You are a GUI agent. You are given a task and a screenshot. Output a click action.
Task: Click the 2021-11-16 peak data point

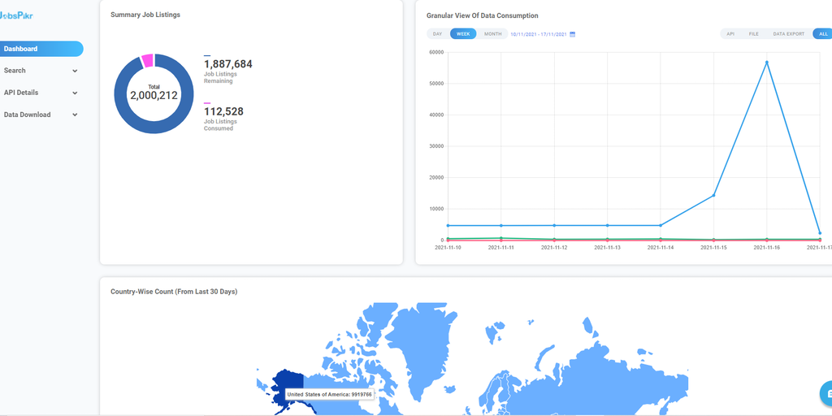click(x=766, y=63)
